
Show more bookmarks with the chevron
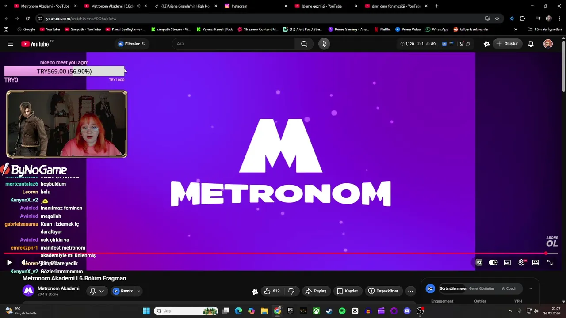click(x=516, y=30)
